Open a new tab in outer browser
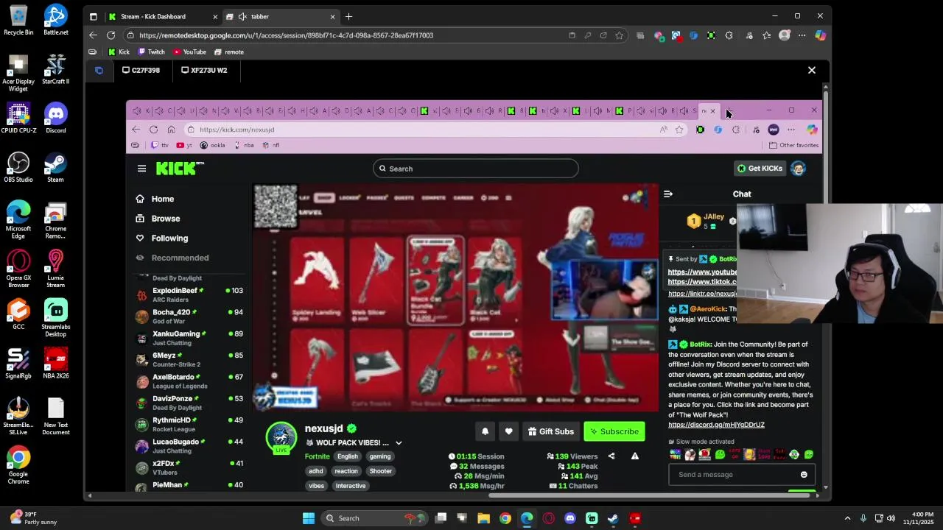 [x=348, y=16]
